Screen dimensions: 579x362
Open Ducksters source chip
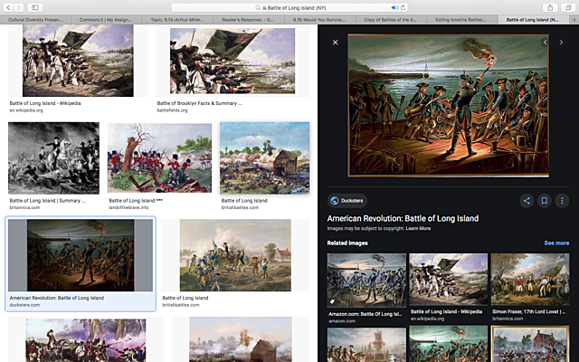(347, 201)
